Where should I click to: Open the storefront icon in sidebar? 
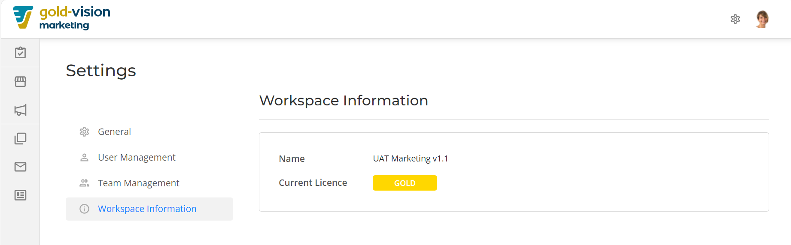click(x=20, y=81)
